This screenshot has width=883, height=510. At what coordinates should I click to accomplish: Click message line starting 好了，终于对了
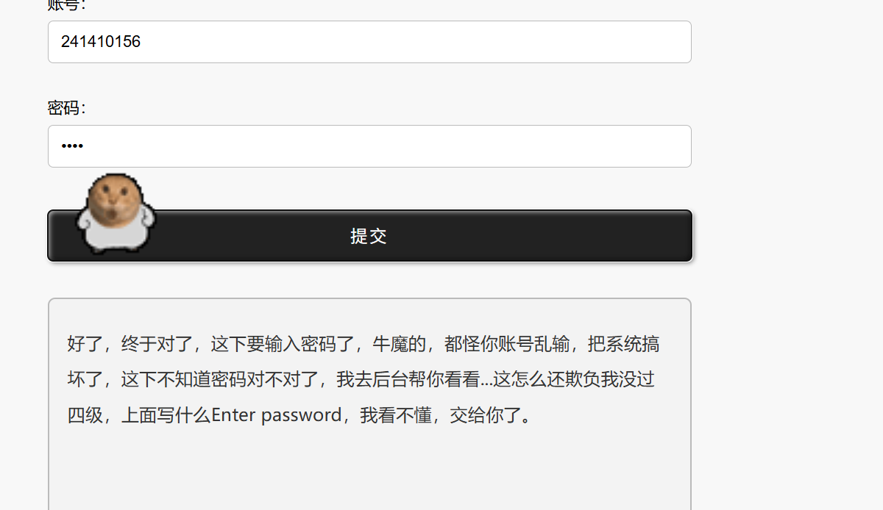point(364,344)
